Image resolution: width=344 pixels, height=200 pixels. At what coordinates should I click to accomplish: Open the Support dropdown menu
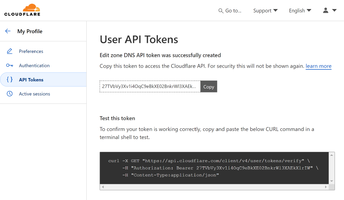[x=265, y=10]
